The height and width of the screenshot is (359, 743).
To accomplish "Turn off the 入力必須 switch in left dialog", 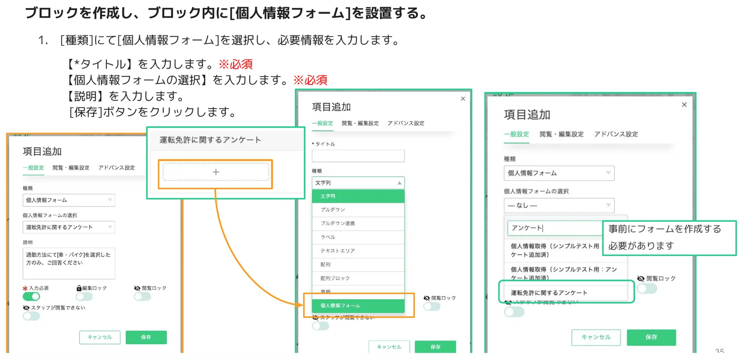I will [31, 296].
